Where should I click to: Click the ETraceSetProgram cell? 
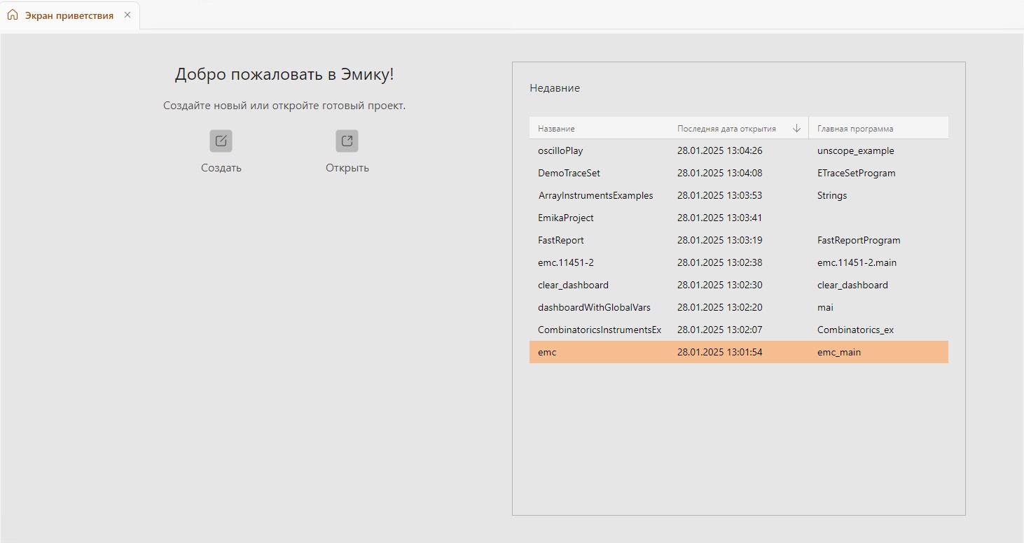[857, 173]
